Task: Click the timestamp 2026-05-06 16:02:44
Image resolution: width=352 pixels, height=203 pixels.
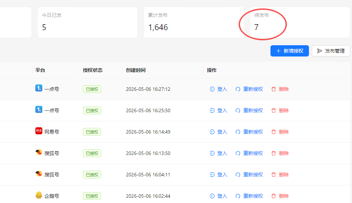Action: 148,196
